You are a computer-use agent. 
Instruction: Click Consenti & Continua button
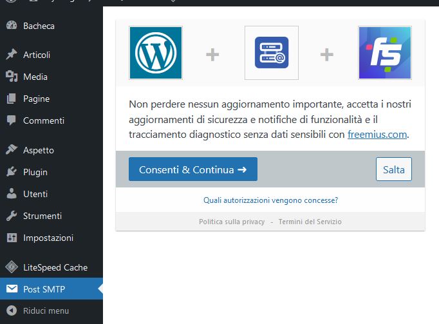[x=193, y=169]
